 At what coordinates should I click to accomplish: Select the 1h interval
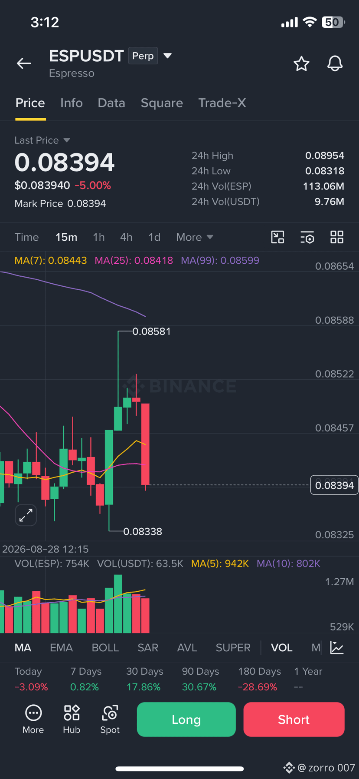[99, 237]
